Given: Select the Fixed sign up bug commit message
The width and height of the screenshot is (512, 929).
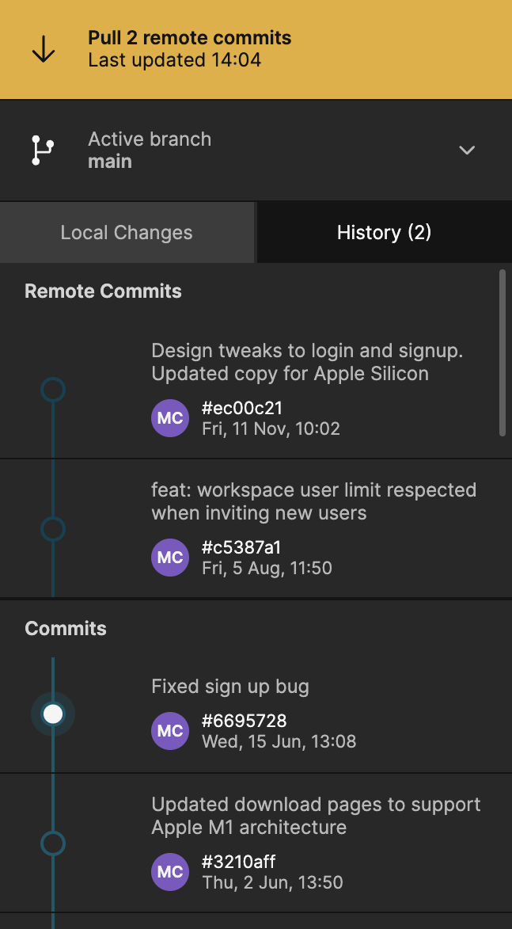Looking at the screenshot, I should point(230,687).
